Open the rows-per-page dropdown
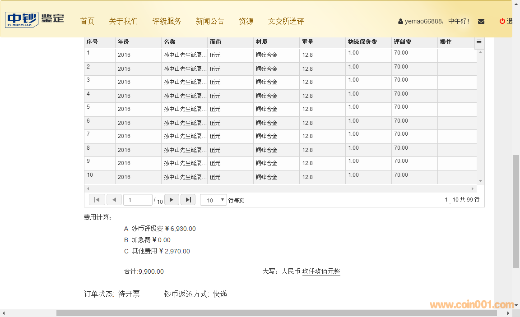 (x=213, y=200)
